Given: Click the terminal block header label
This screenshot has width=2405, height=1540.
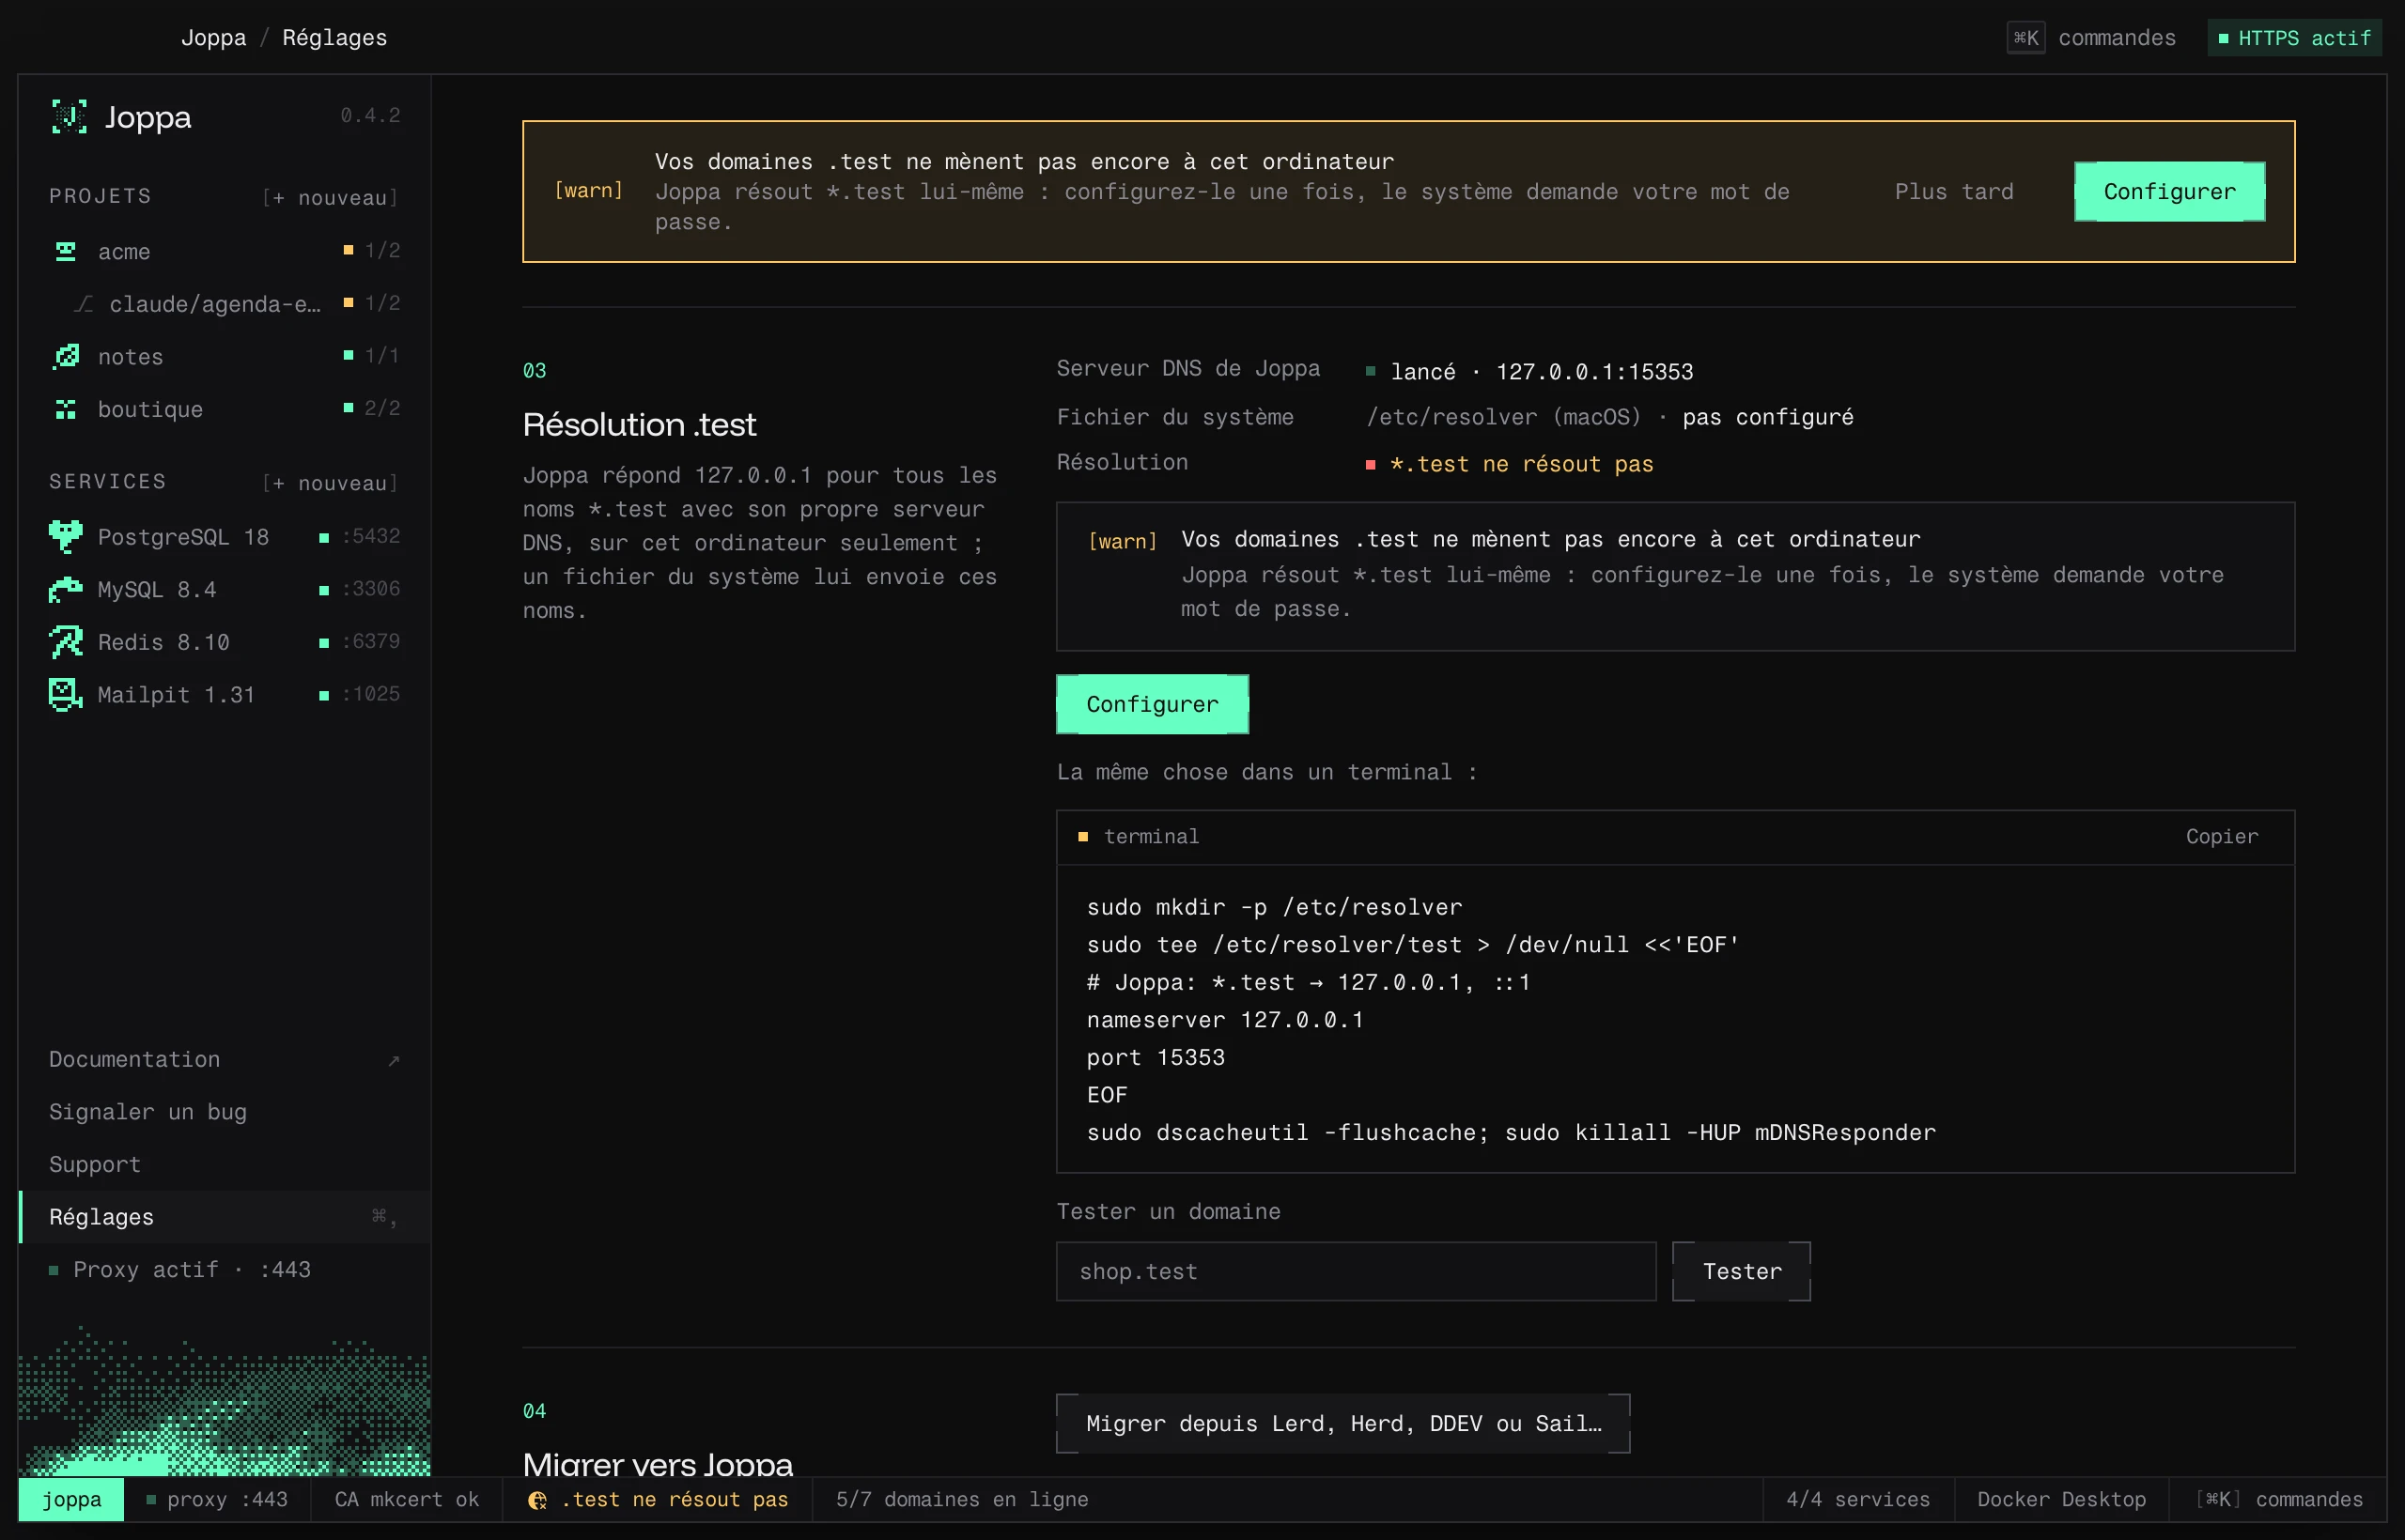Looking at the screenshot, I should [1151, 836].
